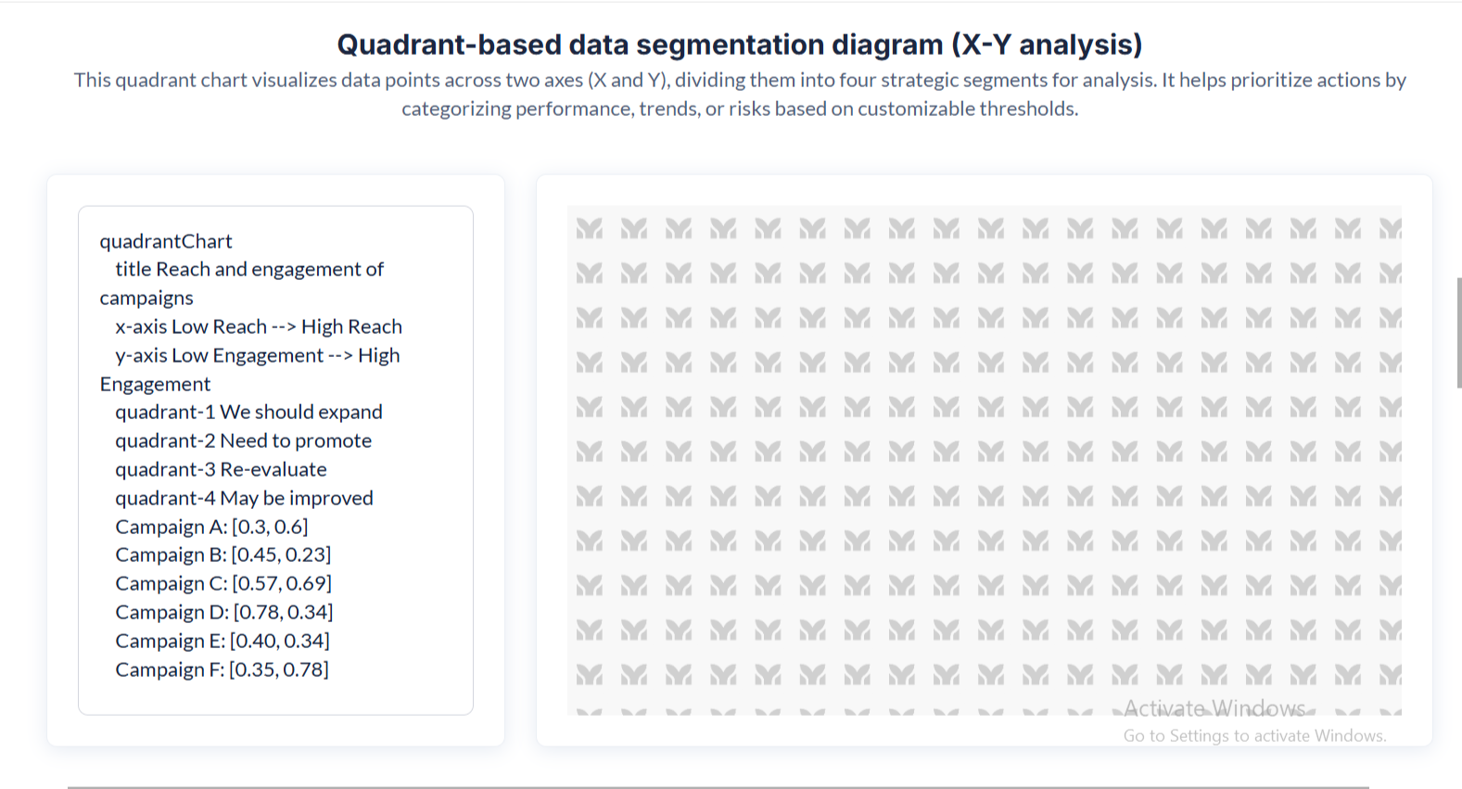
Task: Place cursor on the Campaign A coordinates line
Action: tap(211, 528)
